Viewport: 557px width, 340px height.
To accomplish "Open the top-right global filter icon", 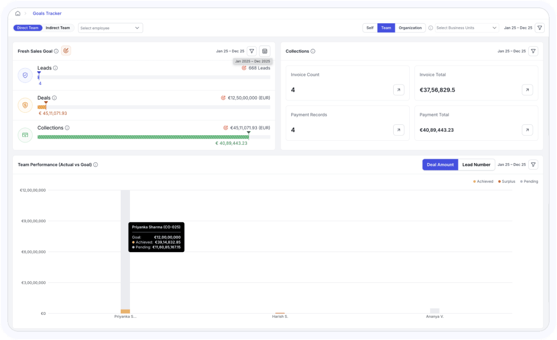I will [540, 28].
